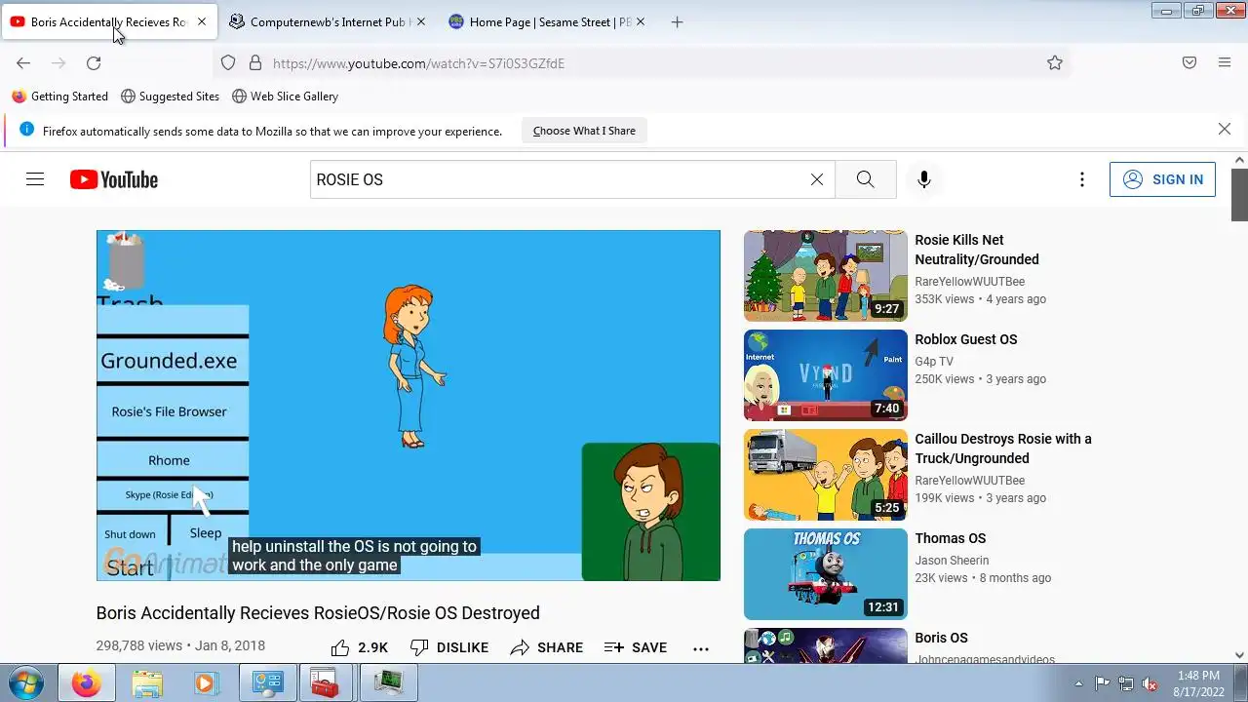Open Rosie Kills Net Neutrality thumbnail
Image resolution: width=1248 pixels, height=702 pixels.
[x=826, y=276]
